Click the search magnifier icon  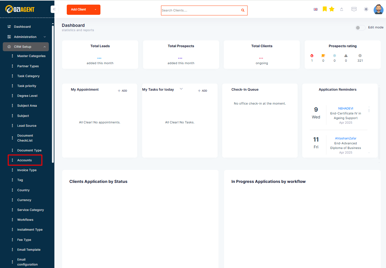[243, 10]
